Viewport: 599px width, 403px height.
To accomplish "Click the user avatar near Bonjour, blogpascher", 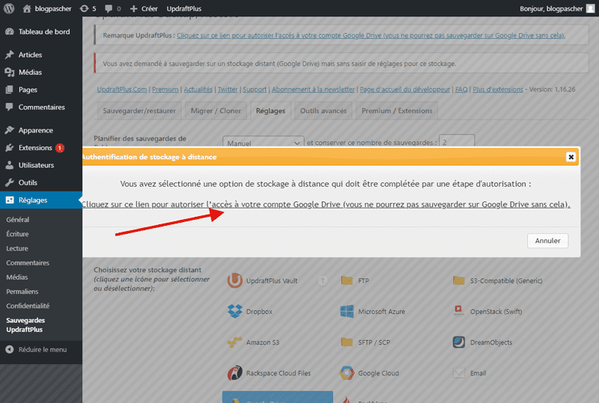I will 591,8.
